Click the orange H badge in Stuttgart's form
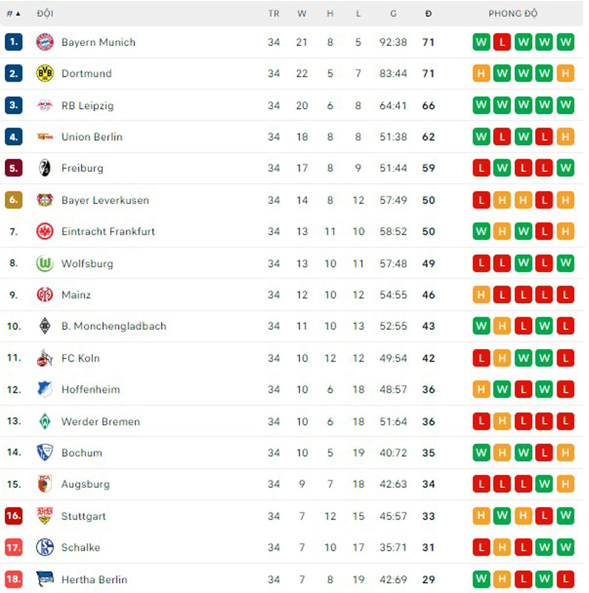 point(481,516)
